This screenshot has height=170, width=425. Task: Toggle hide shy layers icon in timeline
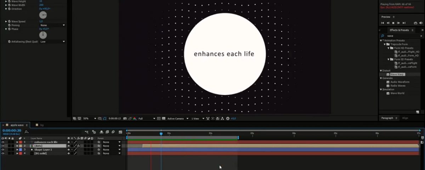pyautogui.click(x=102, y=132)
